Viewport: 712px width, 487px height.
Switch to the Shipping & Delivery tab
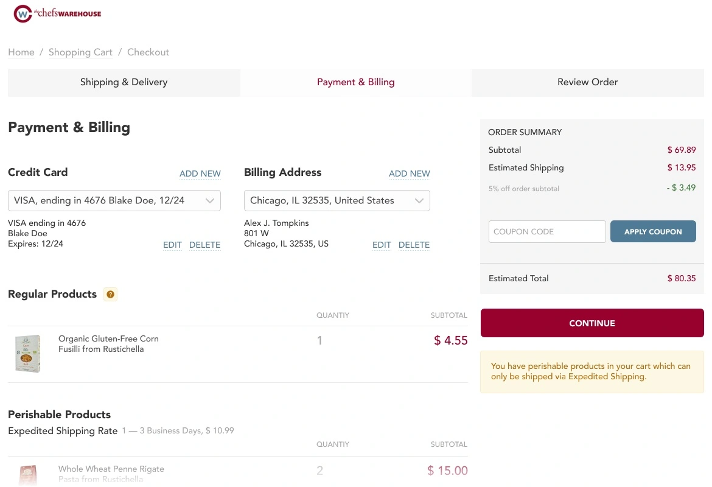pos(124,82)
